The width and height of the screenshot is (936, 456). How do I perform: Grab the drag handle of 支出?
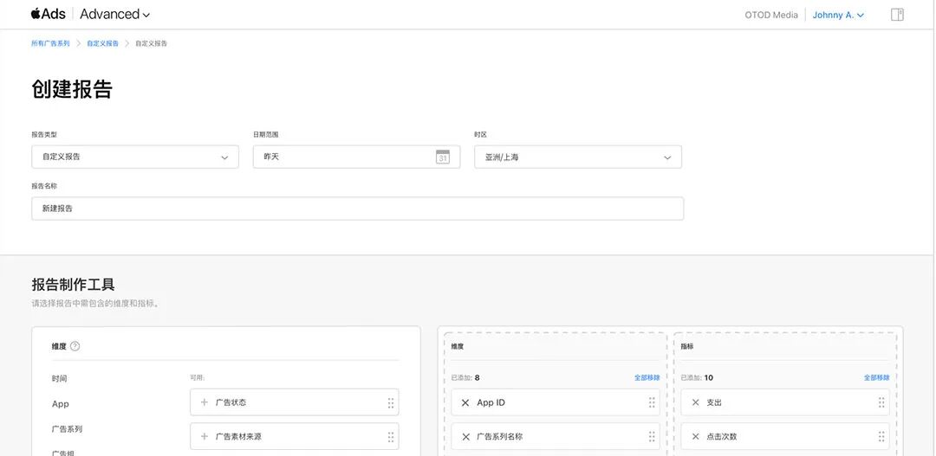click(881, 403)
